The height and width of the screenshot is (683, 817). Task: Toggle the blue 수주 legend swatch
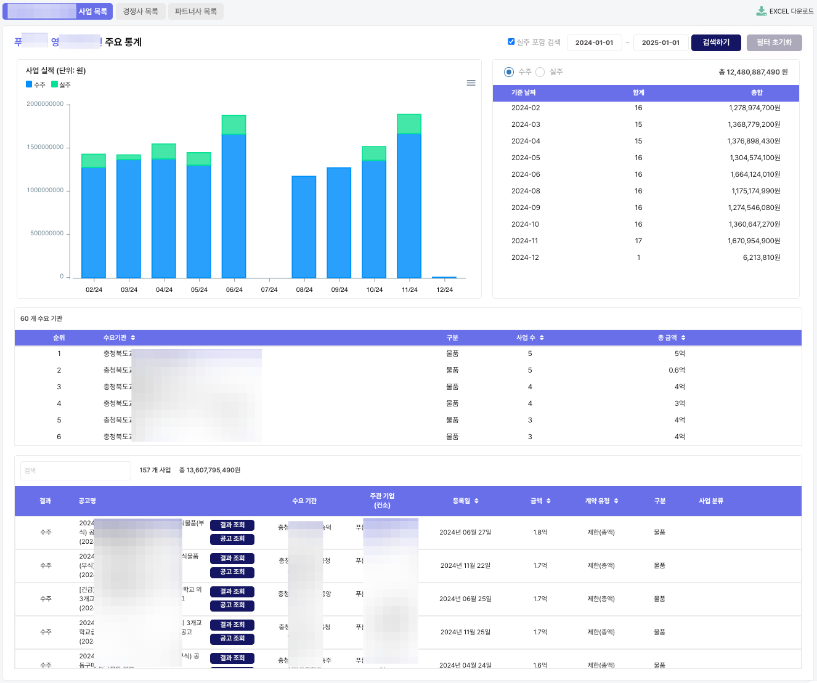(x=29, y=84)
